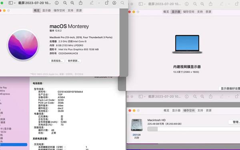Click the 显示器偏好设置 button

tap(230, 88)
